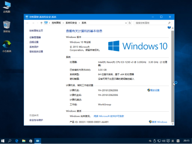Click scrollbar down arrow in System window
Screen dimensions: 192x144
pos(173,124)
